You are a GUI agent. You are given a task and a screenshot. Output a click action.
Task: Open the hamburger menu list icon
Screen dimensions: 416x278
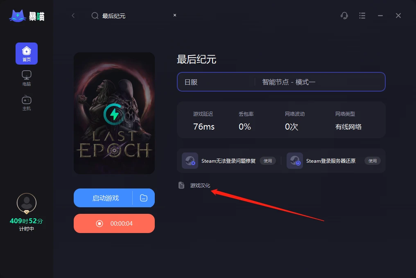362,16
